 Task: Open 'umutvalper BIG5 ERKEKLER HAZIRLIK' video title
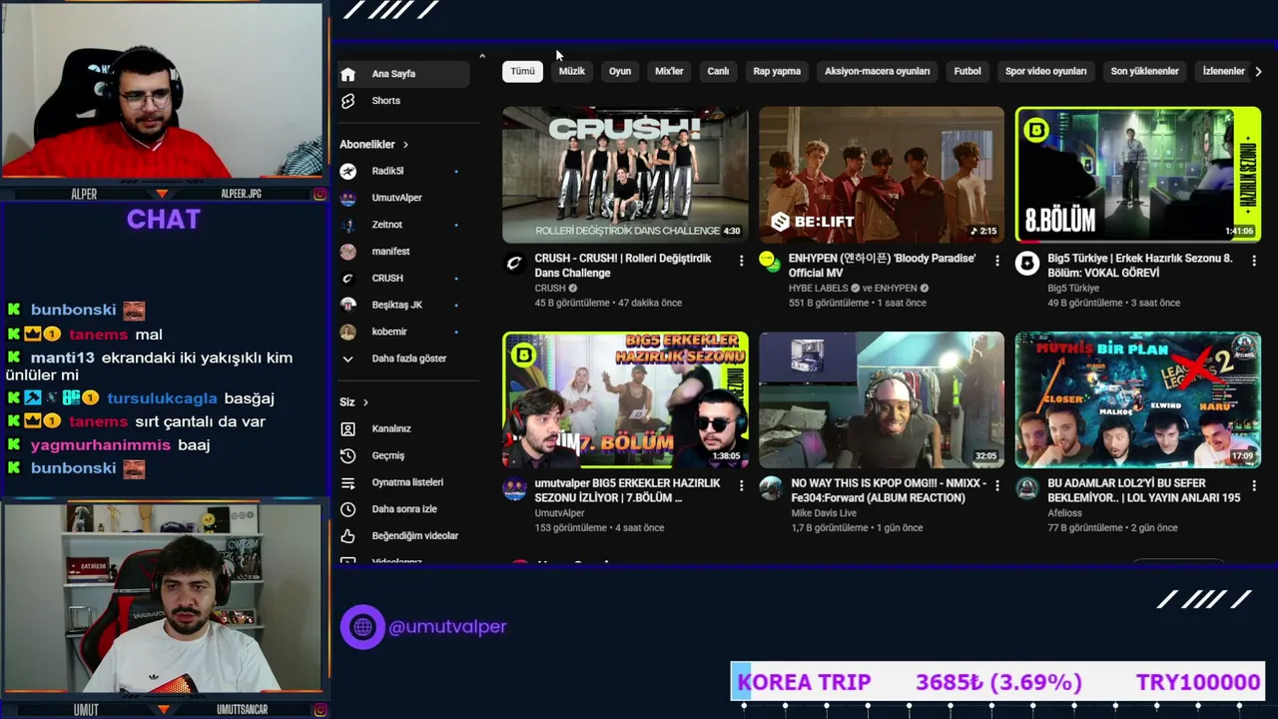click(627, 490)
